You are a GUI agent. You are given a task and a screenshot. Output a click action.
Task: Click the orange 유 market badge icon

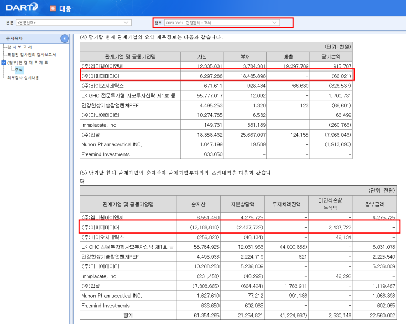53,8
